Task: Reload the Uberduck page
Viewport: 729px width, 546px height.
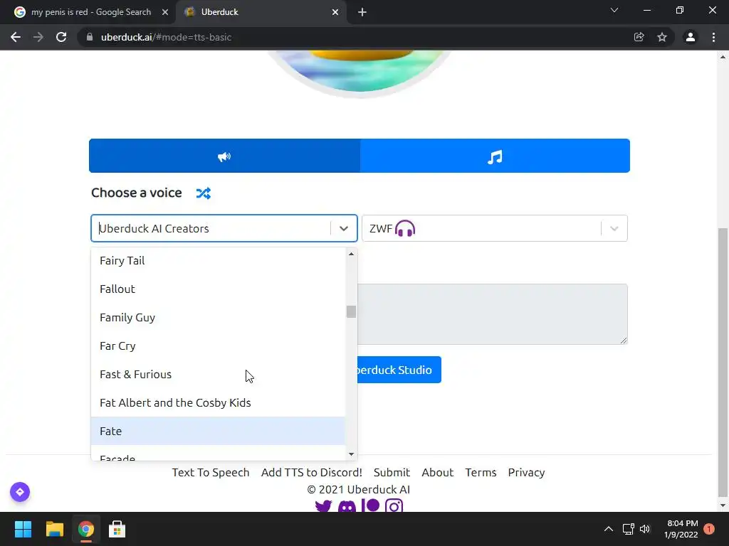Action: pos(61,37)
